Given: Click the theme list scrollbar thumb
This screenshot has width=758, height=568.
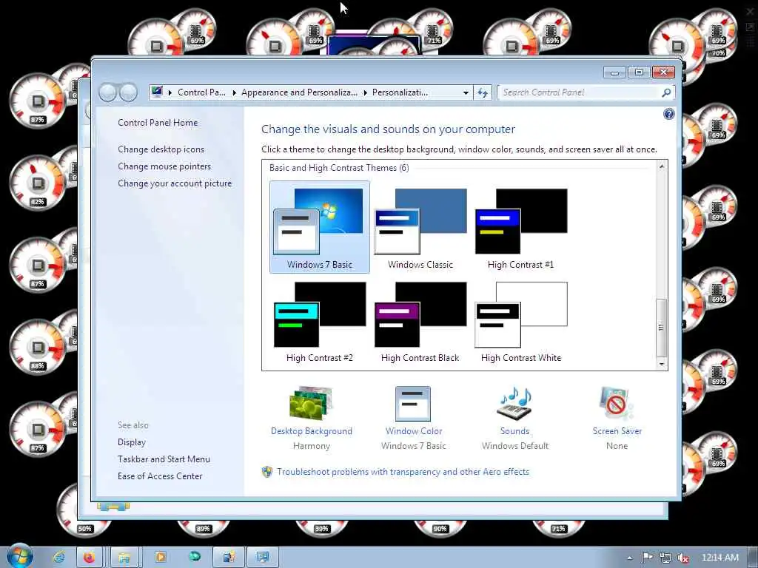Looking at the screenshot, I should (x=662, y=328).
